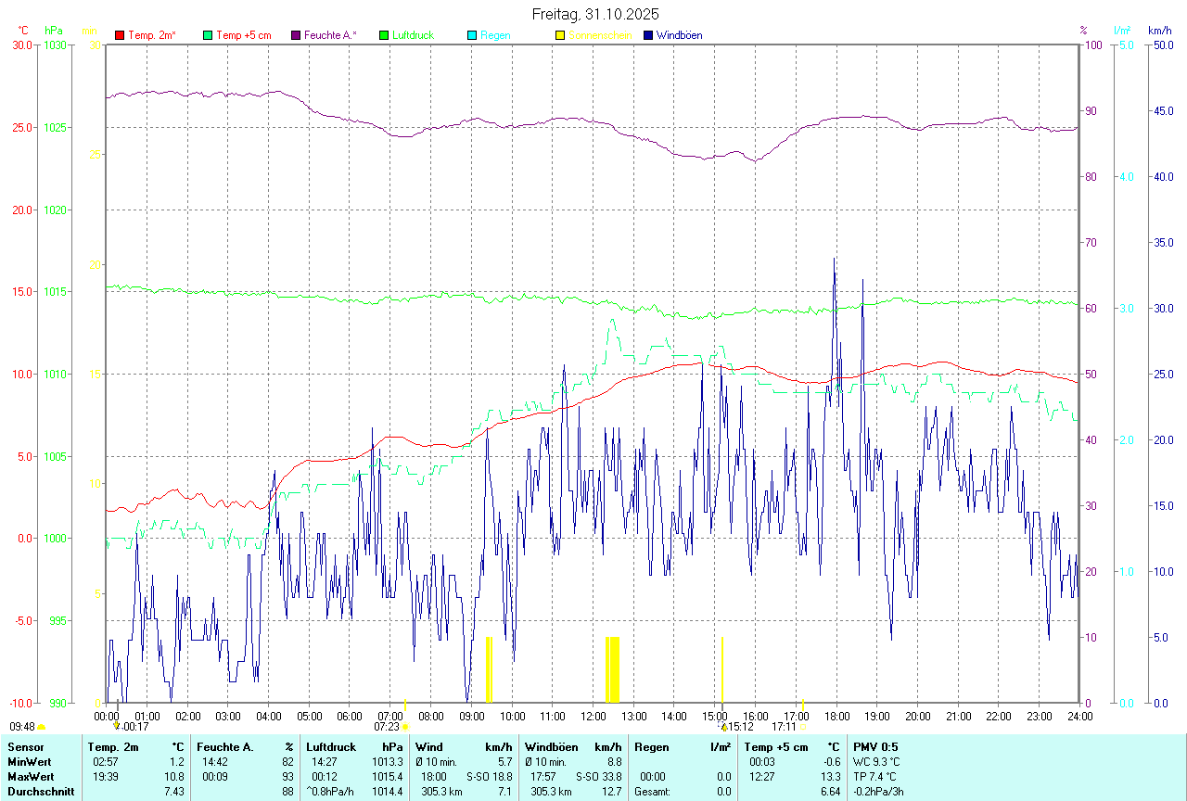The image size is (1187, 801).
Task: Click the red Temp. 2m legend swatch
Action: tap(120, 35)
